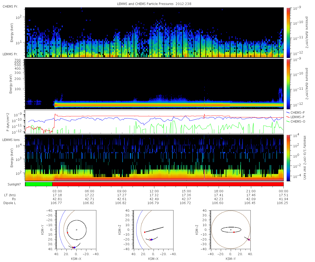This screenshot has width=315, height=262.
Task: Click the KSM-Y axis label of the left orbit plot
Action: 43,230
